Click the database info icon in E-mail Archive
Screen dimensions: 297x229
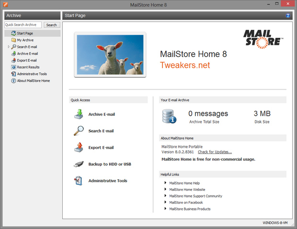[169, 116]
